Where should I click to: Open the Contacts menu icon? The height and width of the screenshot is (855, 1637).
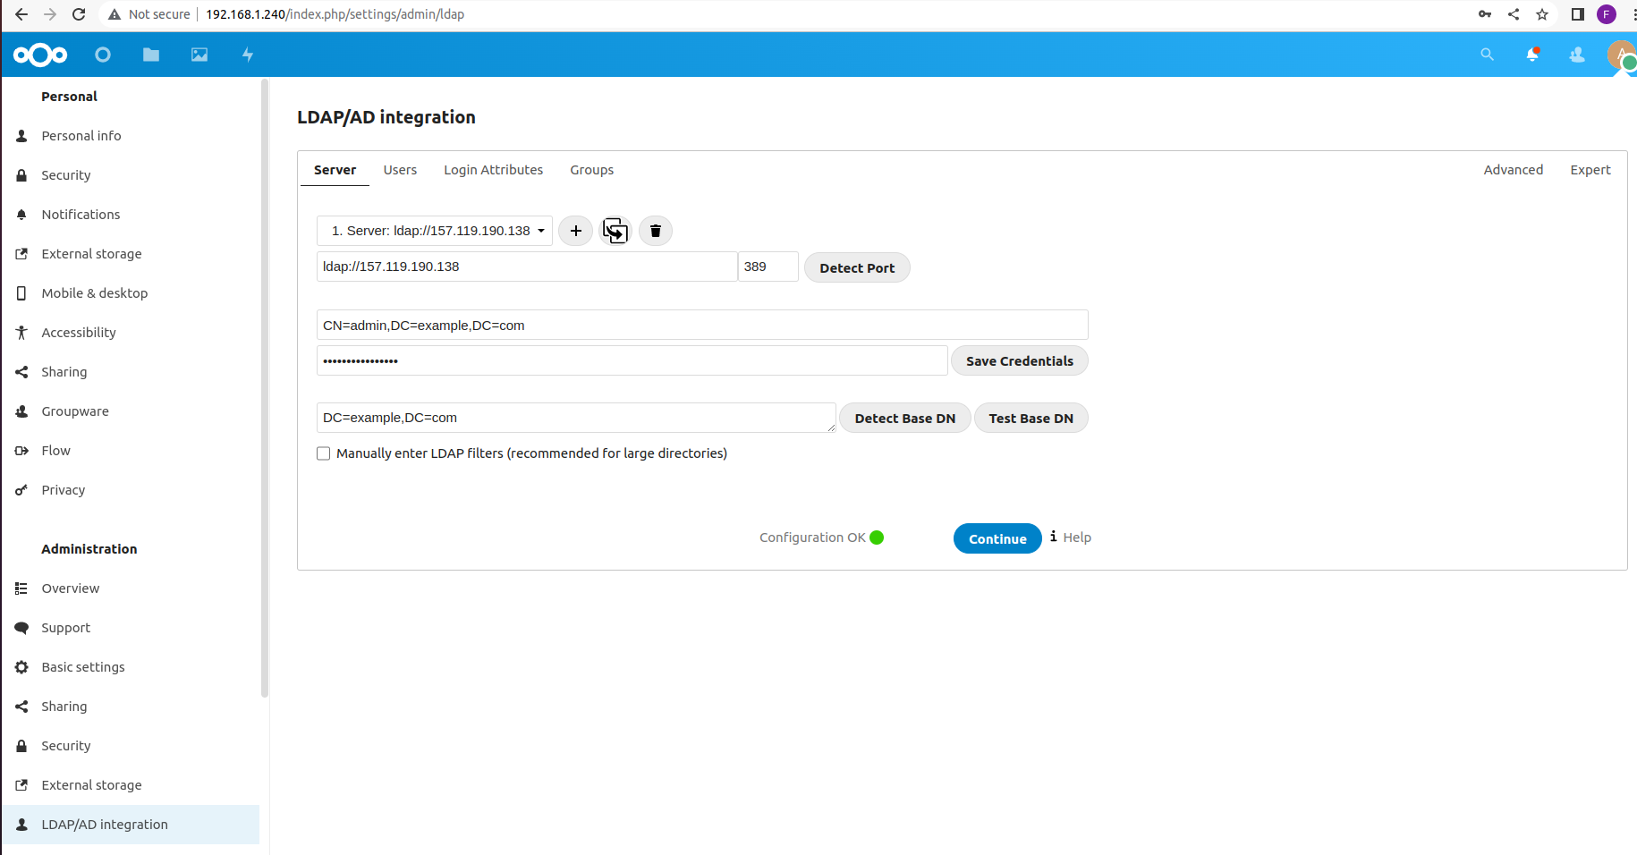[1577, 55]
